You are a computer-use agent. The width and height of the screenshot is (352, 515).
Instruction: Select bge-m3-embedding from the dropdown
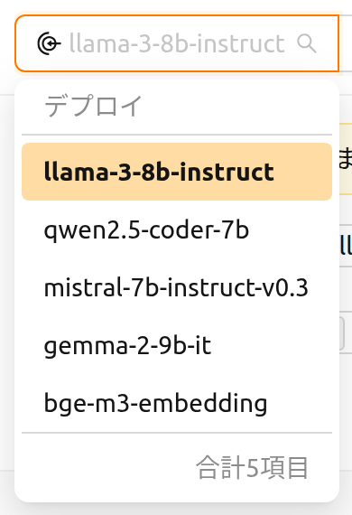pos(177,403)
